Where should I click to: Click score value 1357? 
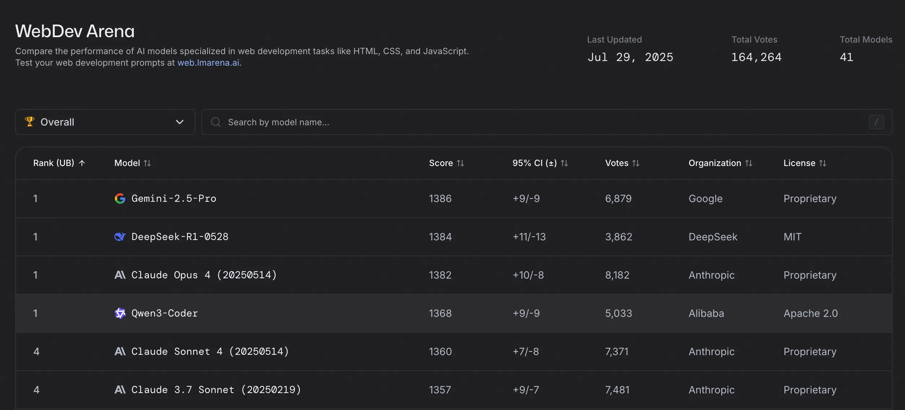(440, 390)
